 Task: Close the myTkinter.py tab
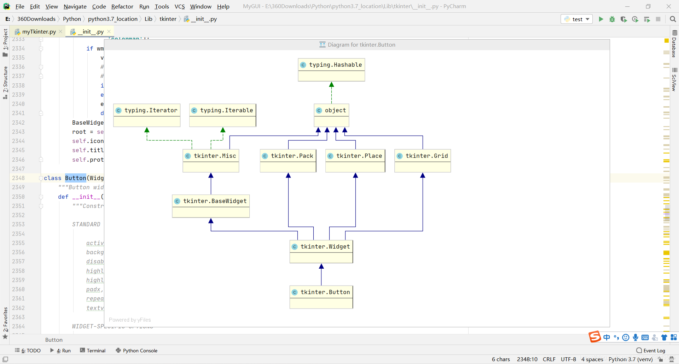(x=60, y=31)
